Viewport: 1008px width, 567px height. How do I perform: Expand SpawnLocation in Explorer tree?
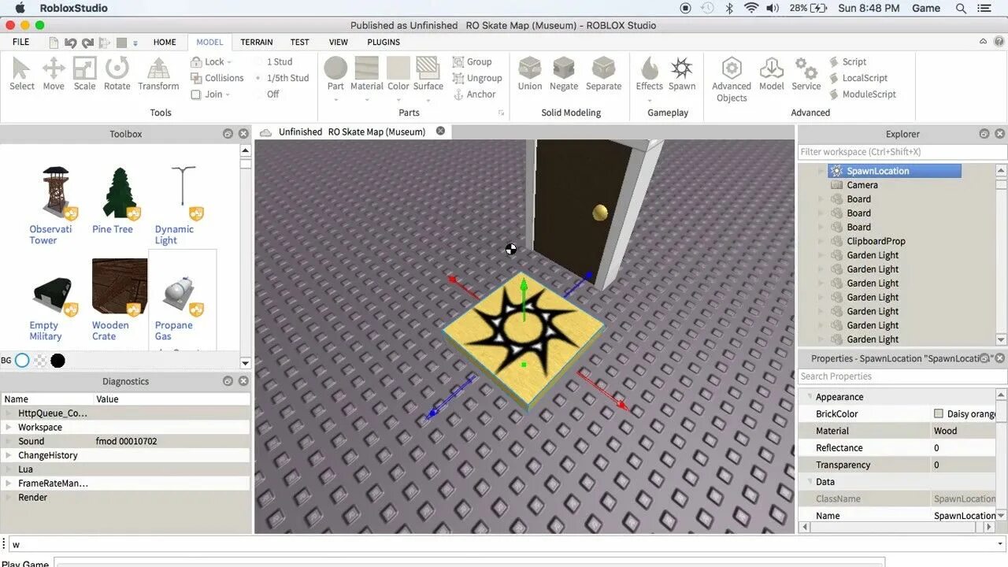821,171
